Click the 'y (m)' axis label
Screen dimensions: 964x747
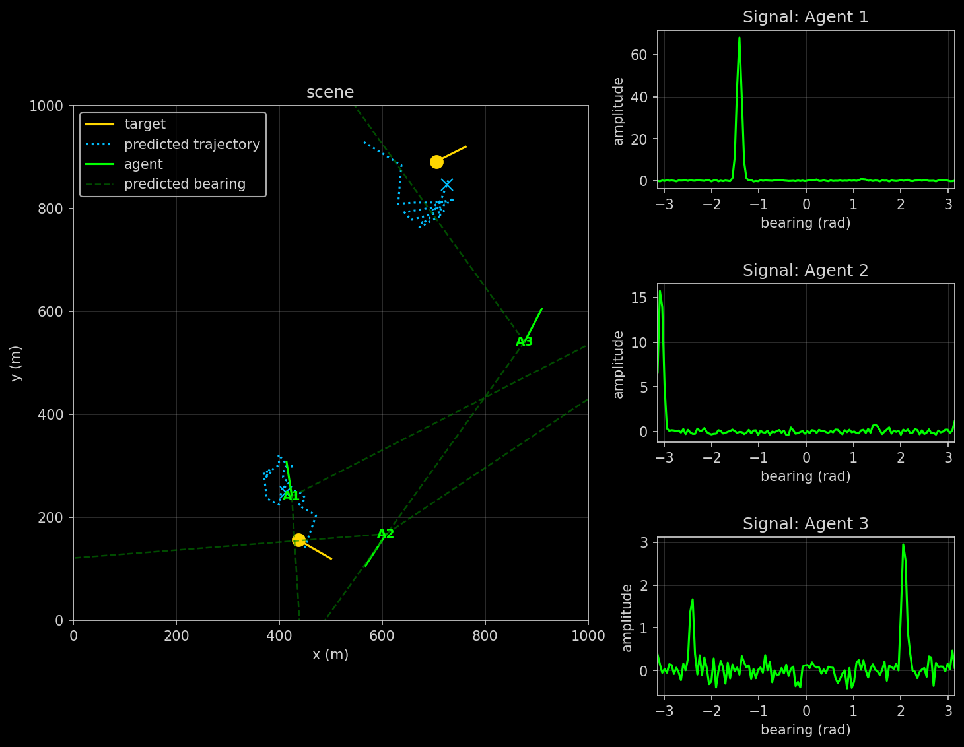coord(17,363)
